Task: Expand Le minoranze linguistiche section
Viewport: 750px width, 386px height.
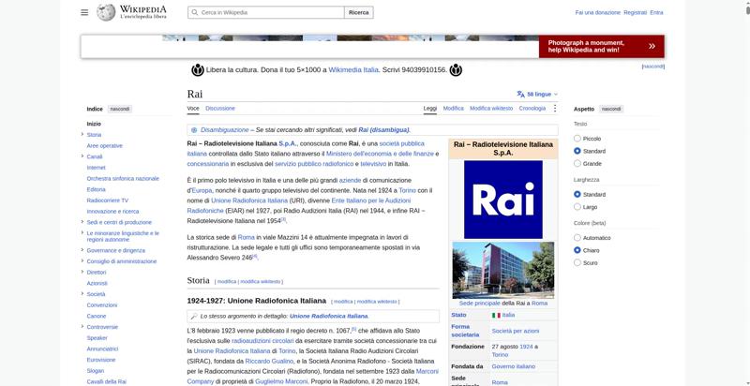Action: [82, 233]
